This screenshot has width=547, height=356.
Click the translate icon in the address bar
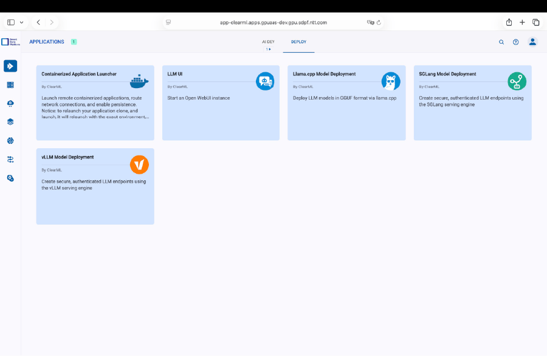370,22
